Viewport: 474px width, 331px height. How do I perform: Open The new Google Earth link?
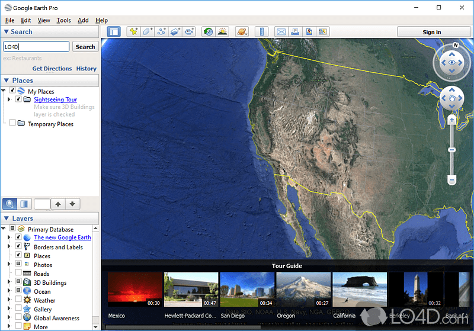(62, 237)
